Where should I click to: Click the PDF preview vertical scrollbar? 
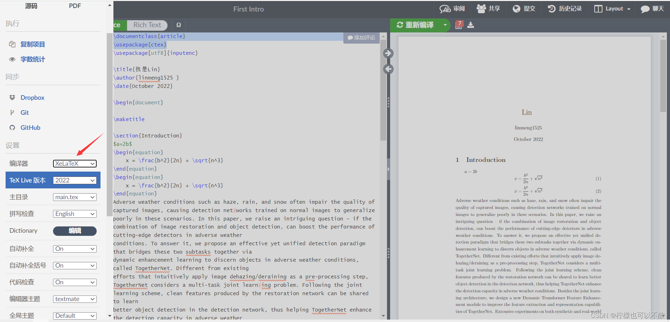click(663, 76)
